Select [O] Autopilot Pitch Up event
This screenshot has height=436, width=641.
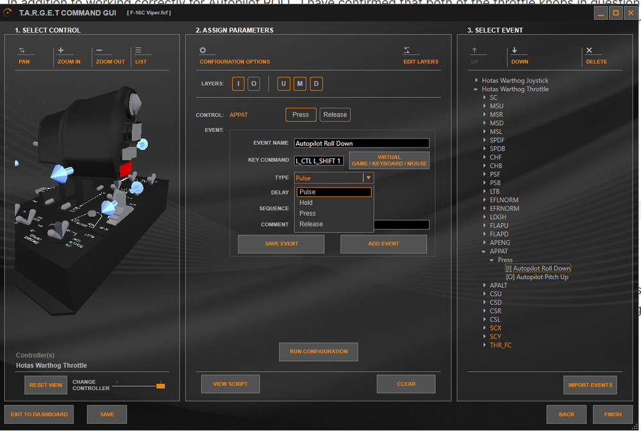(x=537, y=277)
